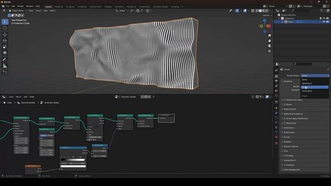331x186 pixels.
Task: Open the Render menu in top bar
Action: [21, 7]
